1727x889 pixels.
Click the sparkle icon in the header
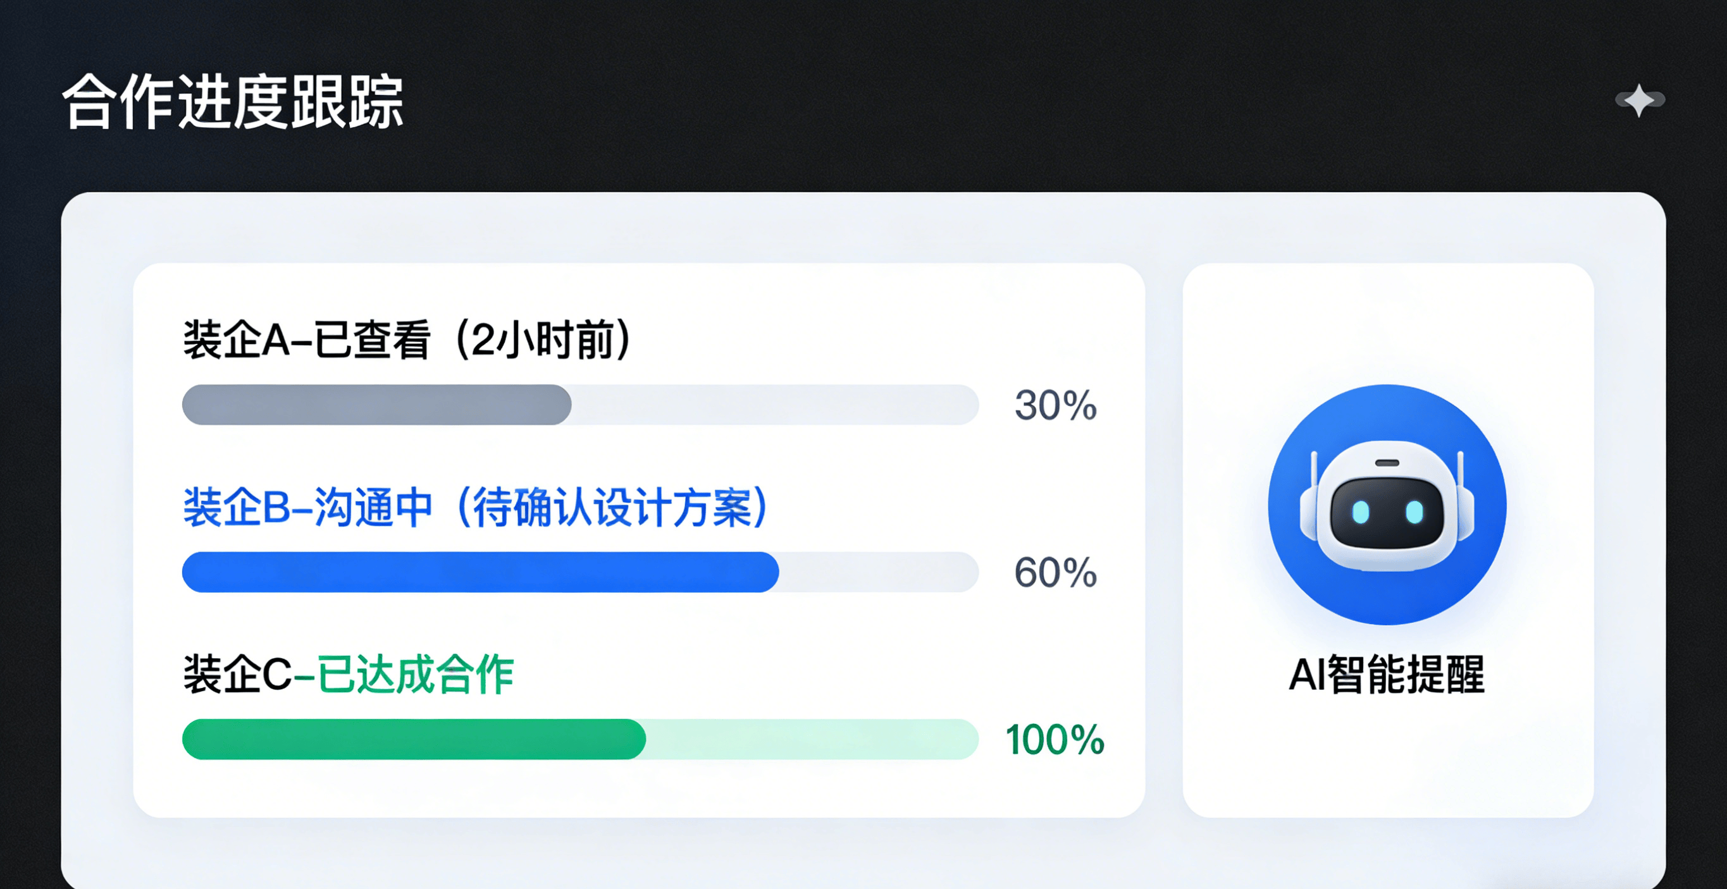[1639, 101]
